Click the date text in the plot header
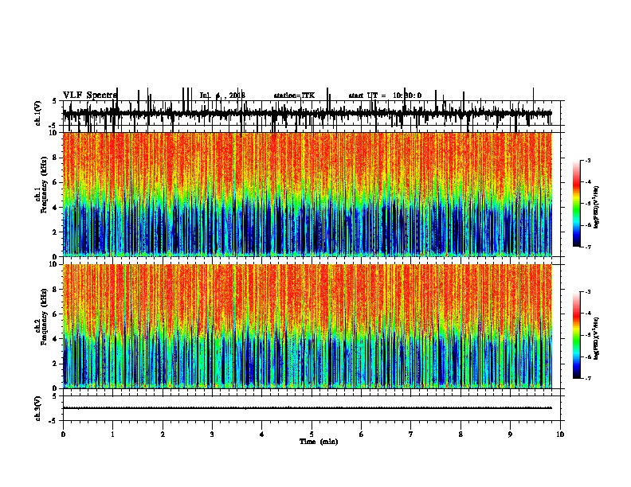 222,95
